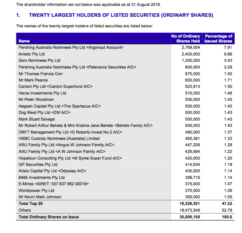Select 'Aegean Capital Pty Ltd <The Spartacus A/C>'
Image resolution: width=242 pixels, height=233 pixels.
[x=59, y=106]
